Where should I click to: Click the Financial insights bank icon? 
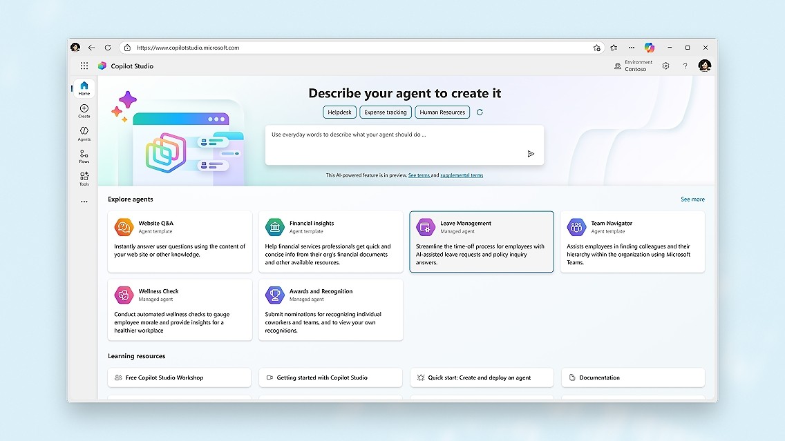point(274,227)
